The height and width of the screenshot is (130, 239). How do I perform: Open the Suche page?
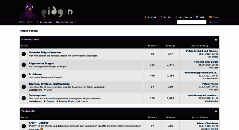tap(167, 17)
